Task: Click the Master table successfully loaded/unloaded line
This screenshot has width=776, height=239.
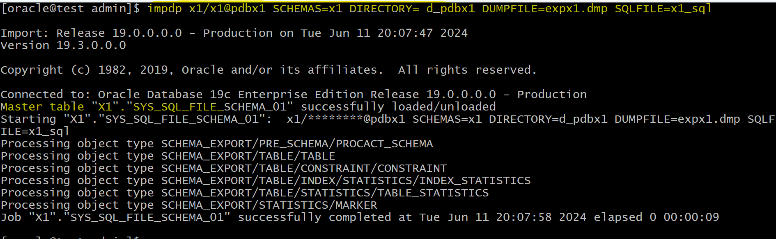Action: tap(248, 107)
